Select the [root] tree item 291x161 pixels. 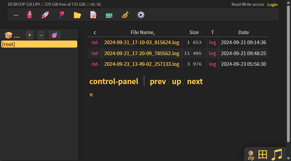(39, 44)
